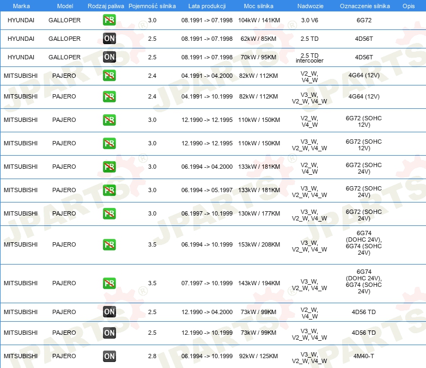This screenshot has width=426, height=368.
Task: Click MITSUBISHI in the 143kW row
Action: coord(21,283)
